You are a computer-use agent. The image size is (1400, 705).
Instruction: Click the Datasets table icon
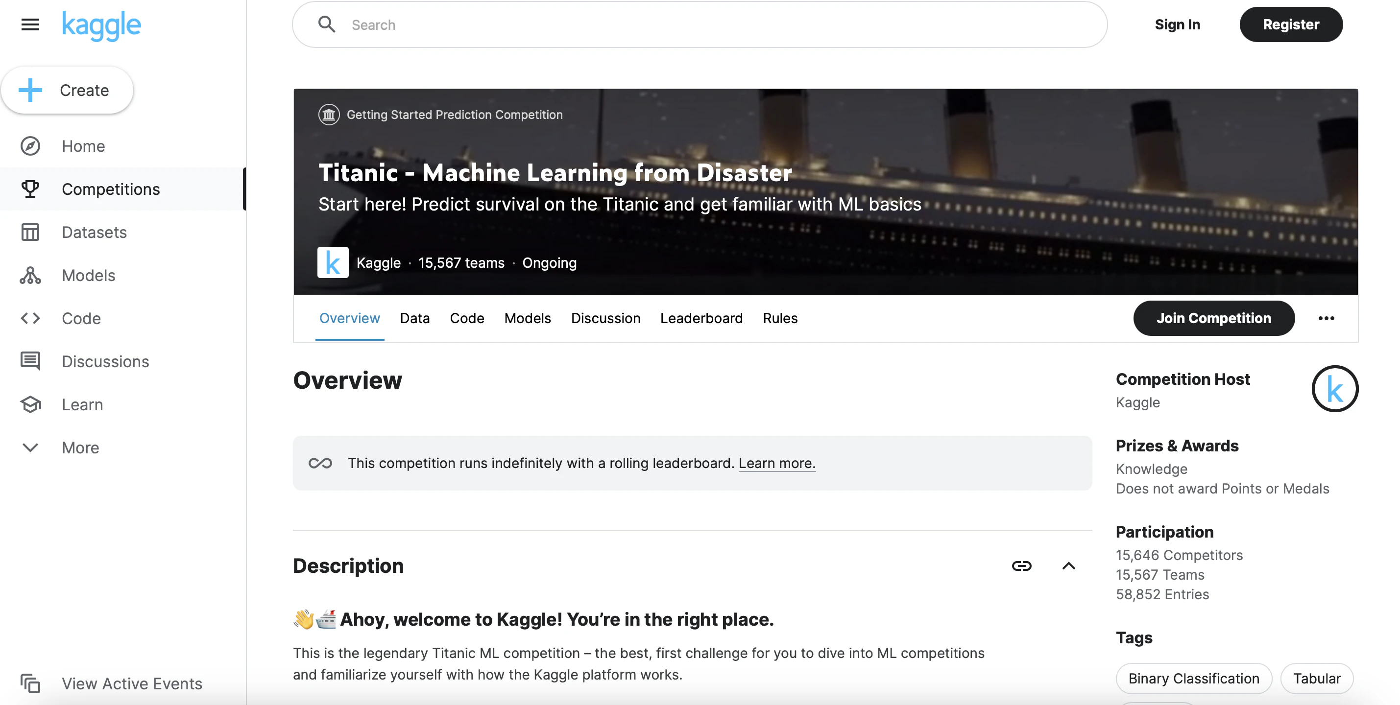(x=30, y=233)
